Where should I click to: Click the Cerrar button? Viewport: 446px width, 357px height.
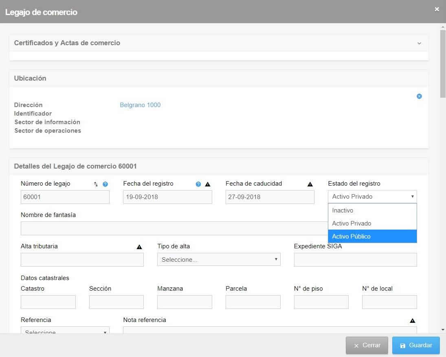point(367,345)
